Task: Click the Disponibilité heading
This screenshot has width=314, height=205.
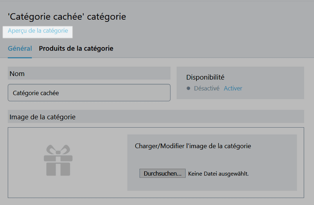Action: pyautogui.click(x=205, y=77)
